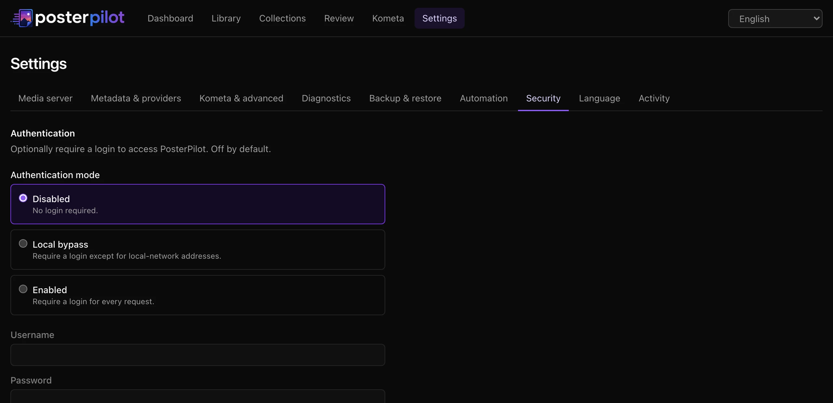Click into the Username input field
The height and width of the screenshot is (403, 833).
pyautogui.click(x=198, y=355)
